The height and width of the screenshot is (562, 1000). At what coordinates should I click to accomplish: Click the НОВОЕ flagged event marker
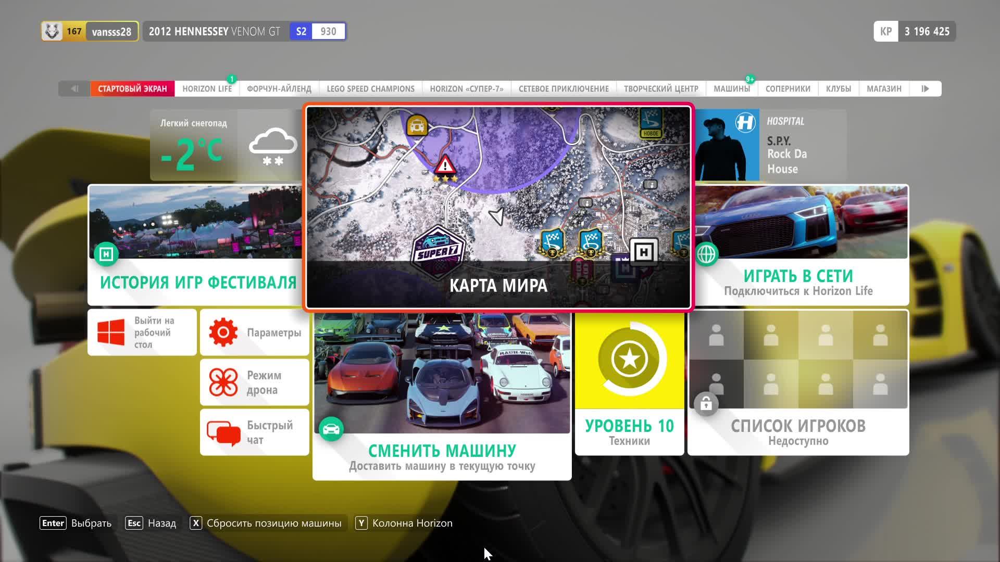[x=651, y=123]
